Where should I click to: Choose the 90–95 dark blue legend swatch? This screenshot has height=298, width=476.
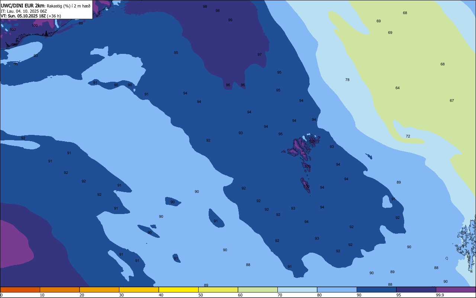click(376, 289)
